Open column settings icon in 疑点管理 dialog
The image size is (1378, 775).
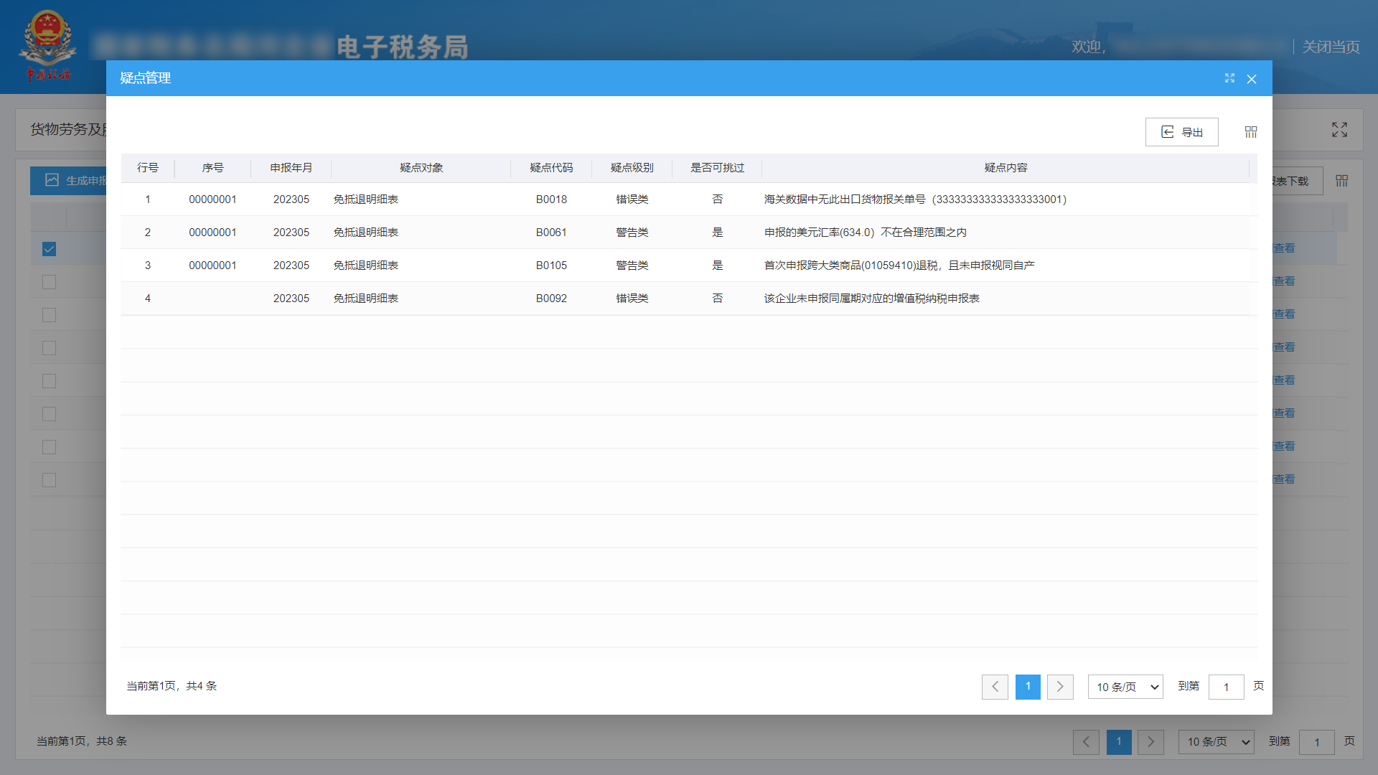pyautogui.click(x=1251, y=132)
